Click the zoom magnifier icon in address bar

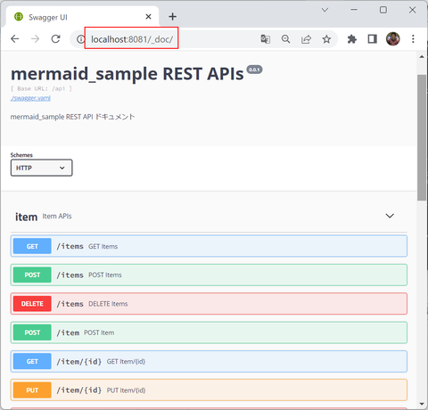pyautogui.click(x=285, y=39)
